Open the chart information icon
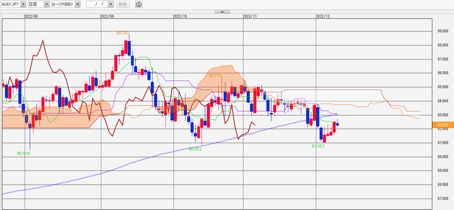The image size is (454, 210). 139,5
